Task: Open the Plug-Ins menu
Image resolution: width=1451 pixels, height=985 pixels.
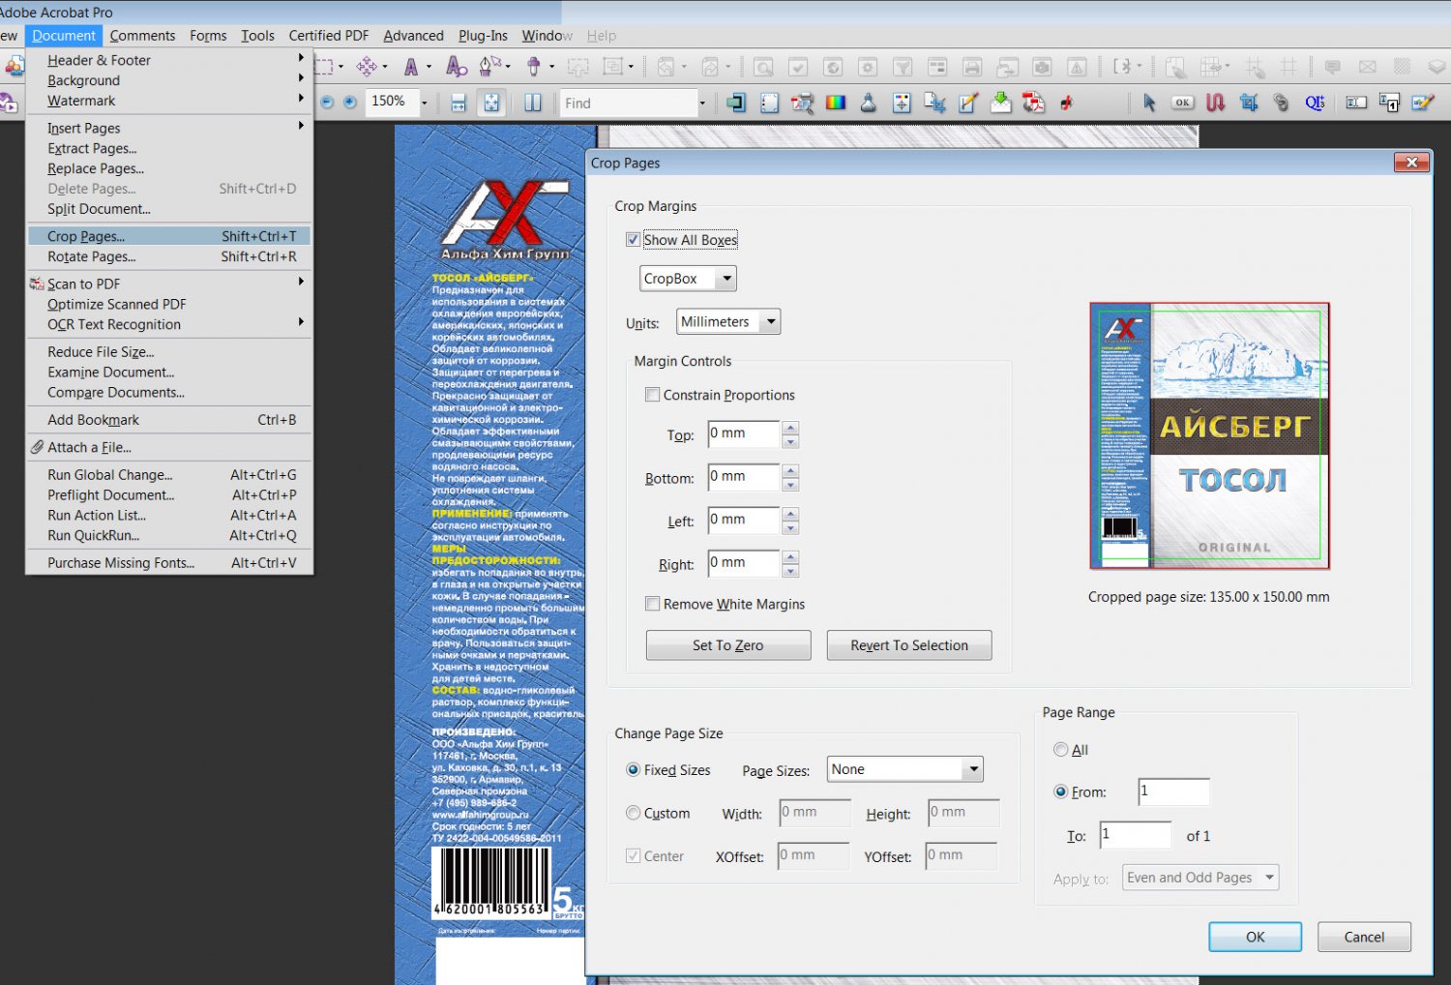Action: (x=483, y=36)
